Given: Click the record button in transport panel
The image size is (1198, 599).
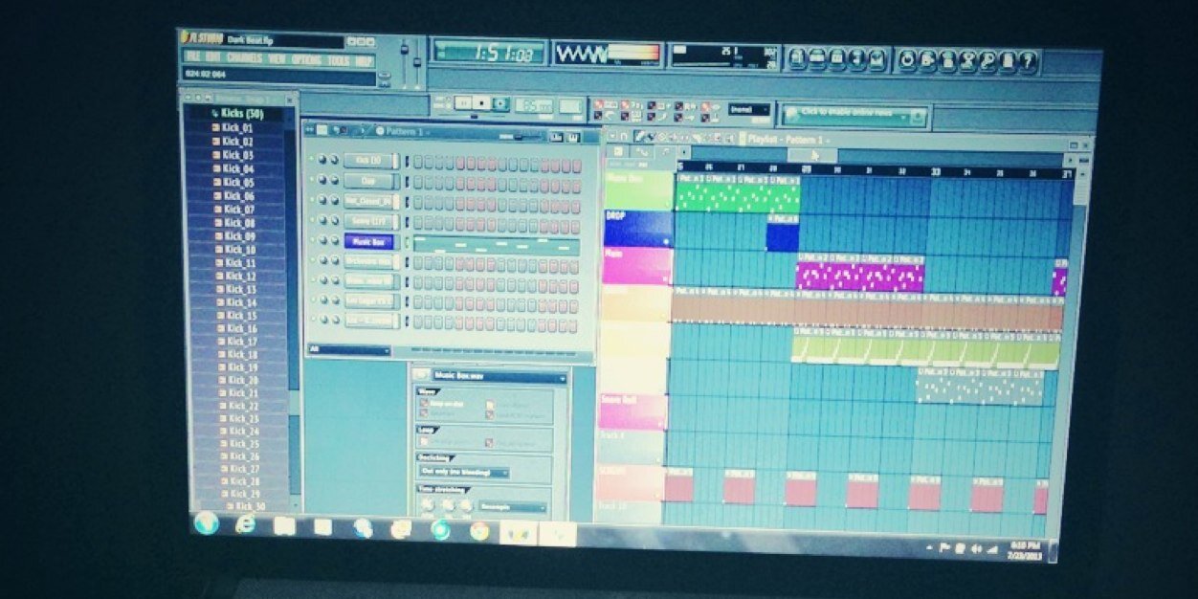Looking at the screenshot, I should coord(501,102).
